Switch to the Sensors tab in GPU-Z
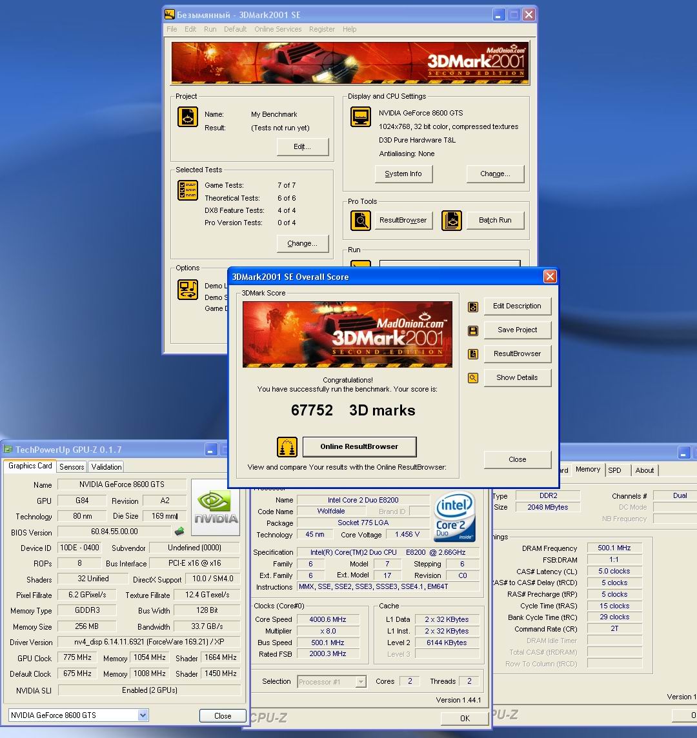697x738 pixels. [x=72, y=466]
